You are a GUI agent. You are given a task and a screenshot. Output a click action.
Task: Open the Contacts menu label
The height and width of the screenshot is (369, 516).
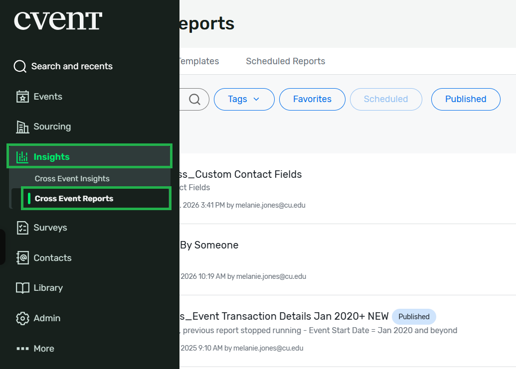pyautogui.click(x=52, y=258)
